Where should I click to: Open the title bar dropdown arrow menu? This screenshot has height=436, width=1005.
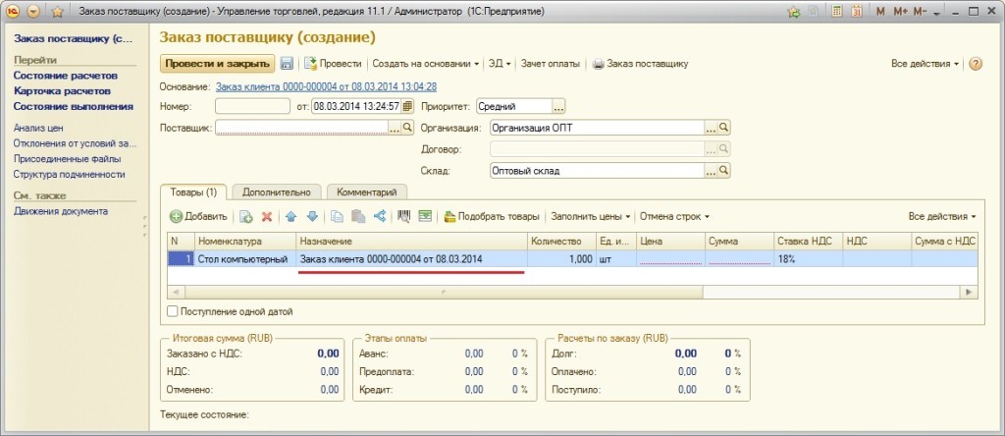click(x=33, y=11)
